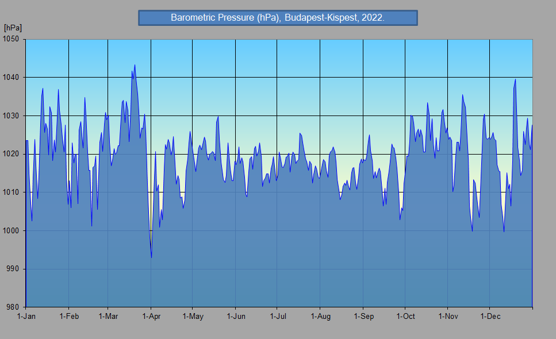Image resolution: width=556 pixels, height=339 pixels.
Task: Click the 1-Oct date marker
Action: point(405,317)
